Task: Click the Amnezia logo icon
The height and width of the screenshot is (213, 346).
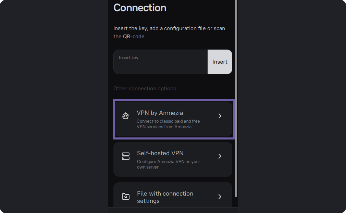Action: coord(126,116)
